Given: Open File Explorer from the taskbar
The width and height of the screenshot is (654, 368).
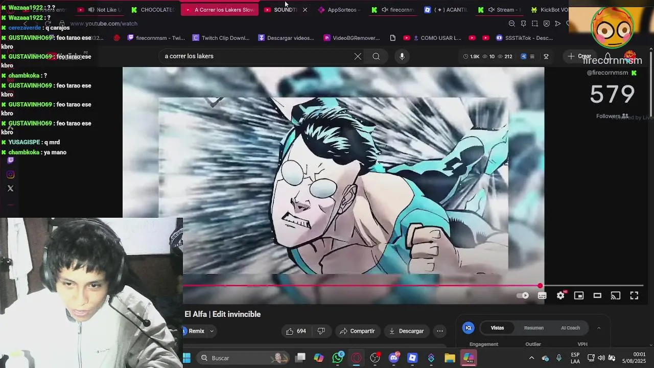Looking at the screenshot, I should (x=450, y=358).
